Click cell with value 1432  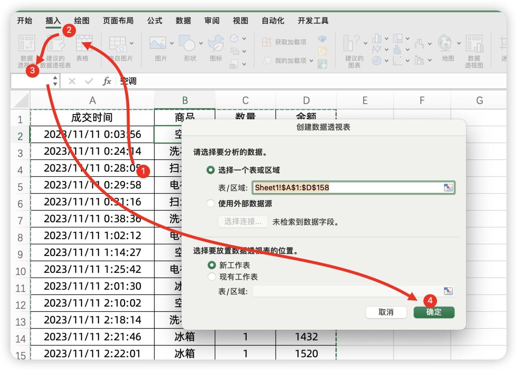click(306, 337)
